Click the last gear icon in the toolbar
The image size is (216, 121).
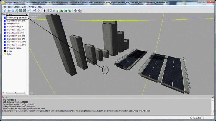pos(80,10)
